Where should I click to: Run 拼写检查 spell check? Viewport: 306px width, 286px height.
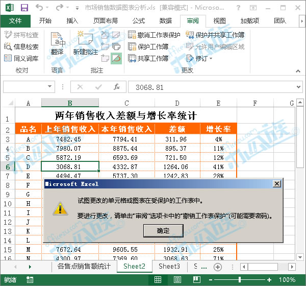pos(21,35)
